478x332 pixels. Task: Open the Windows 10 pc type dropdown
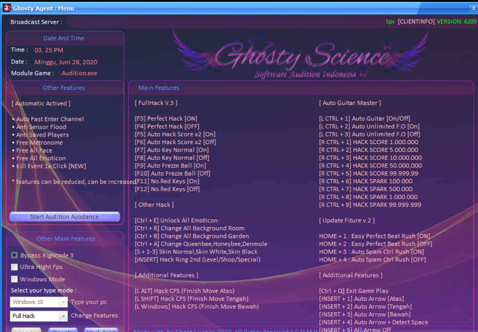39,302
